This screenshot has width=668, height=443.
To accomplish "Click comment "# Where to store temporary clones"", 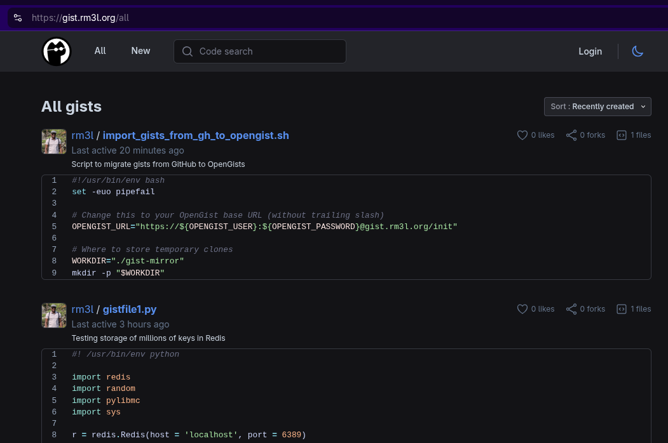I will coord(152,249).
